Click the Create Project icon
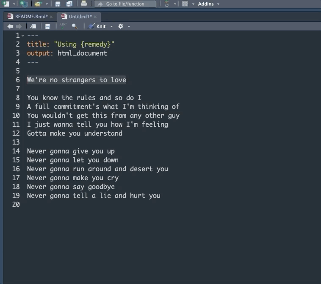The image size is (321, 284). (24, 3)
